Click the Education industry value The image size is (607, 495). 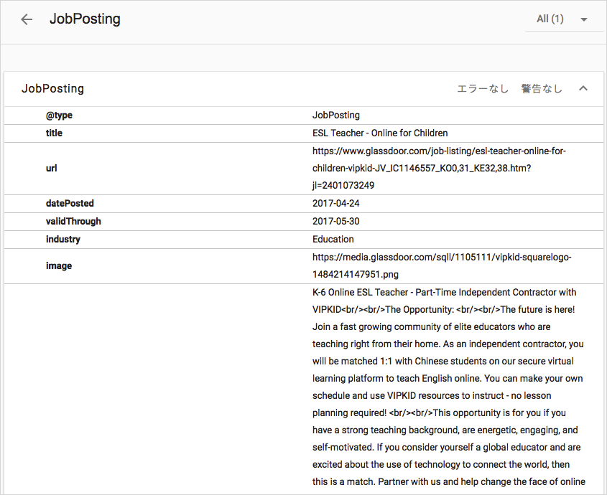(333, 240)
